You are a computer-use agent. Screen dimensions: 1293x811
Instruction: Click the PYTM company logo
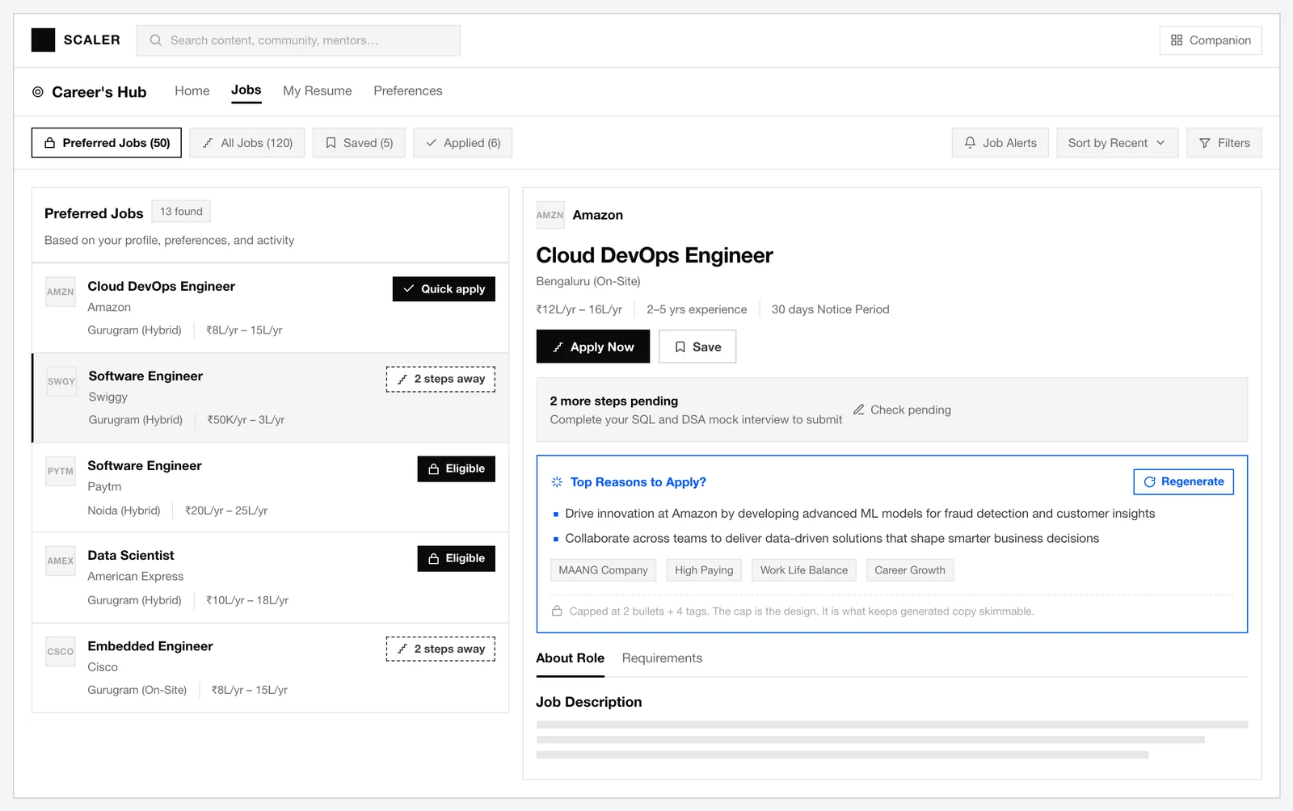[x=61, y=471]
